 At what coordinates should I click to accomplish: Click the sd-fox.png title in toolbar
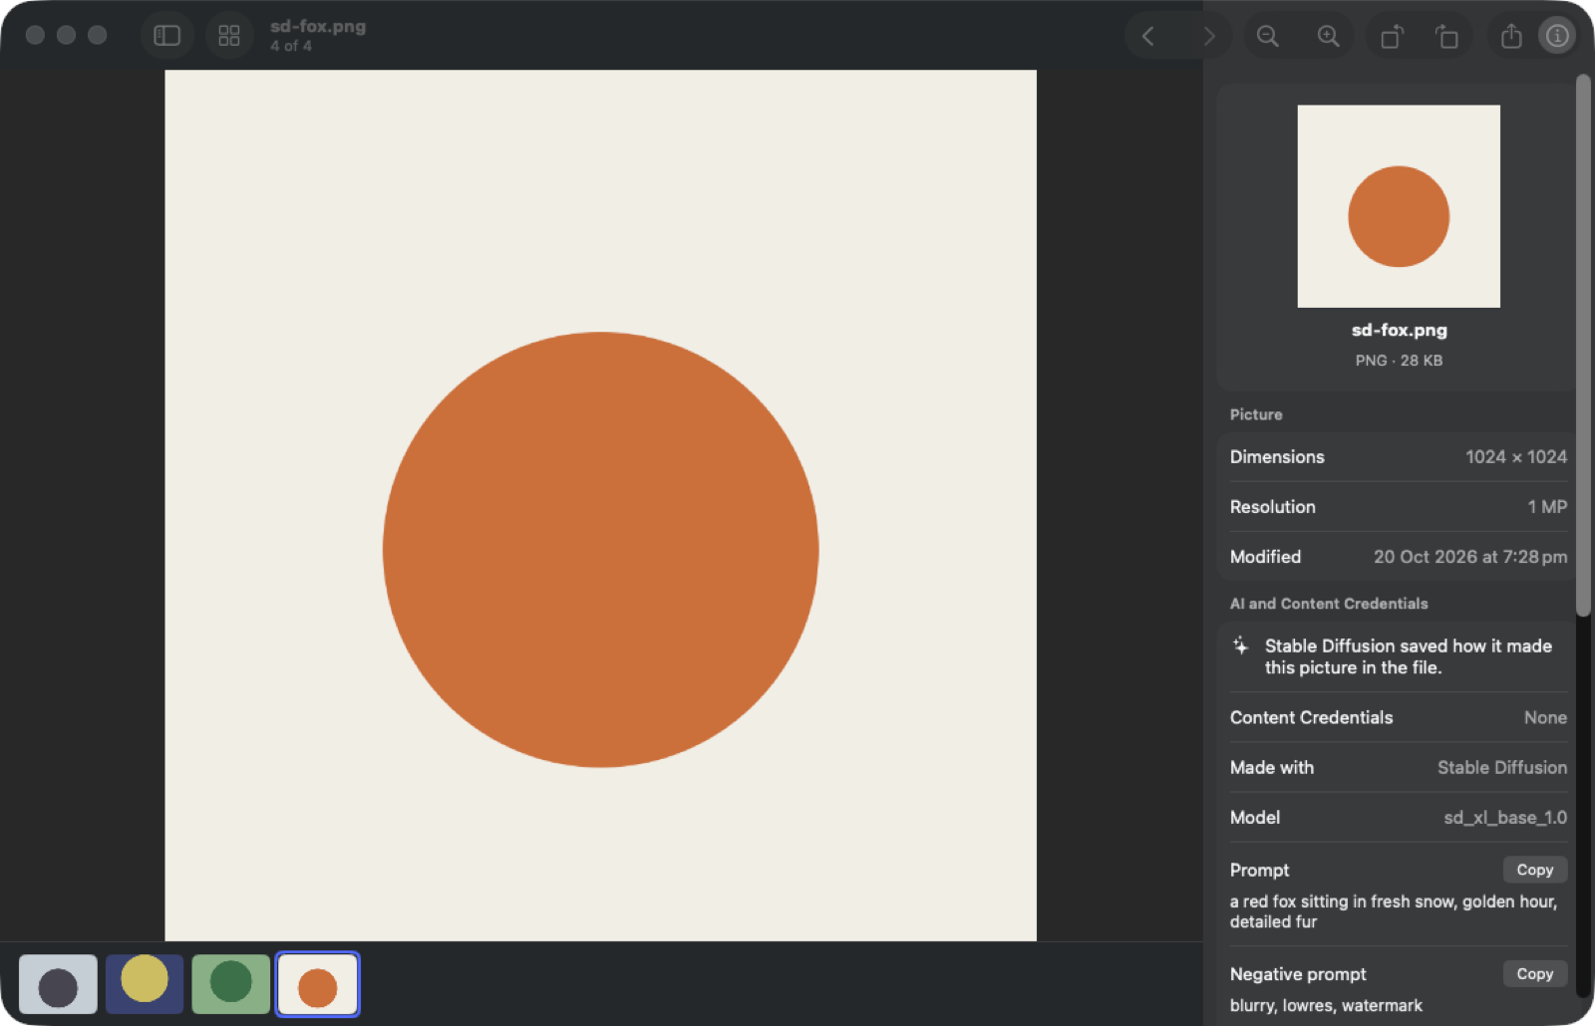318,26
